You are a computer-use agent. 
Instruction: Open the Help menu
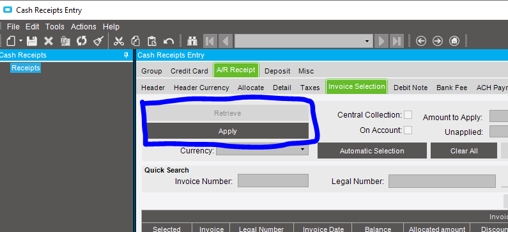[x=111, y=27]
